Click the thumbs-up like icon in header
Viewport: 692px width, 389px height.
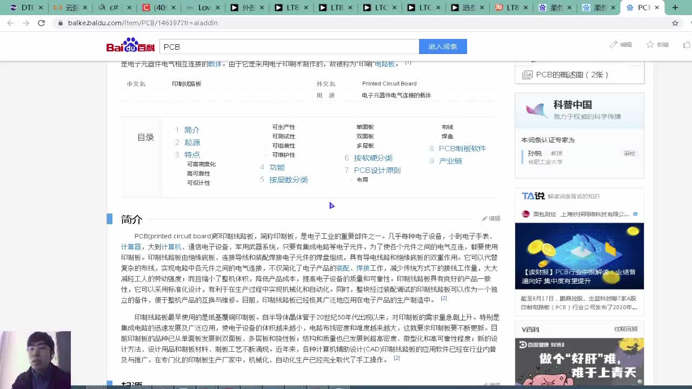687,44
